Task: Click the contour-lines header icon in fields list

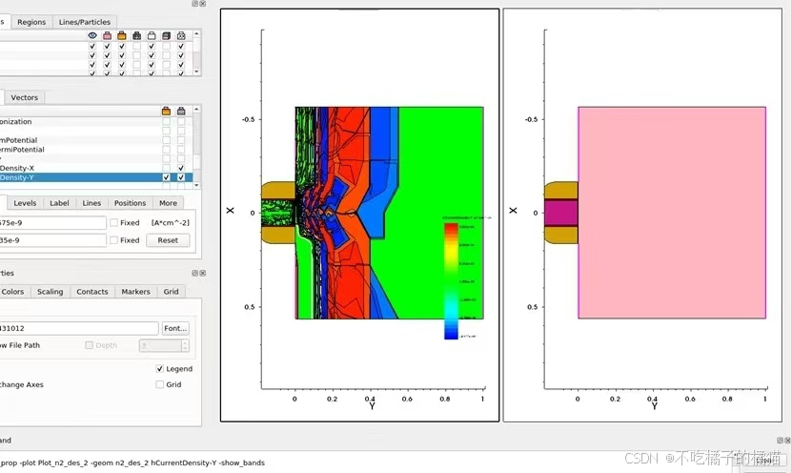Action: (x=181, y=111)
